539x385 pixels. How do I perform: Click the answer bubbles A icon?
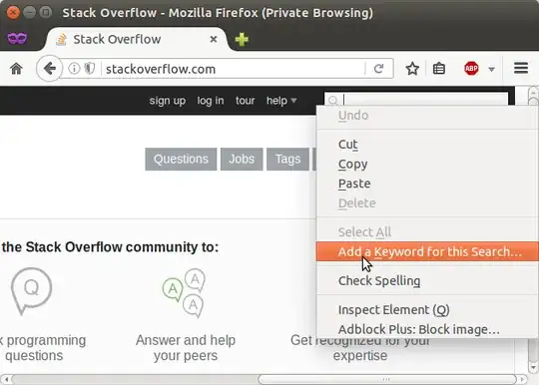(185, 293)
